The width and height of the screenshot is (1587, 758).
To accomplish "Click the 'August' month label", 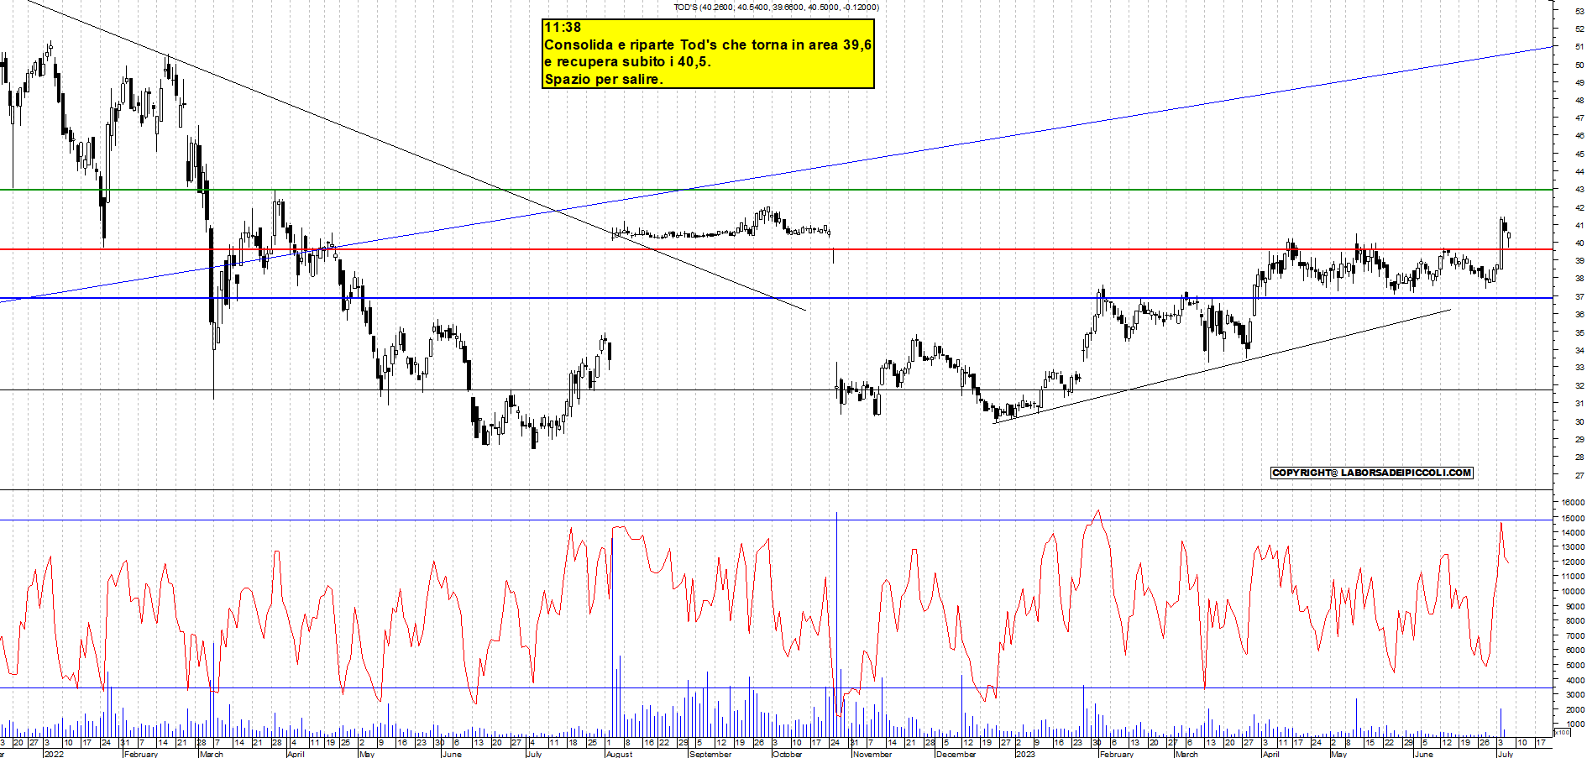I will coord(620,754).
